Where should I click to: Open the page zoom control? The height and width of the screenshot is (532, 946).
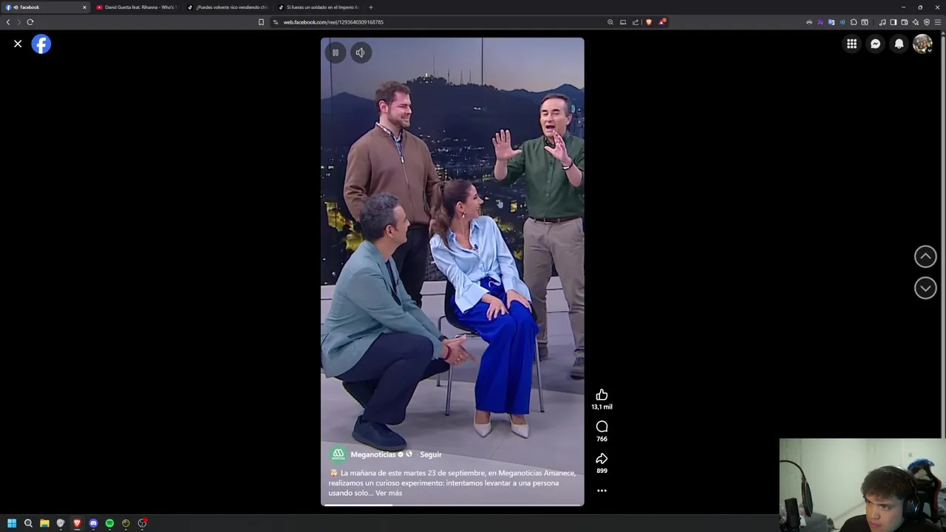tap(610, 22)
